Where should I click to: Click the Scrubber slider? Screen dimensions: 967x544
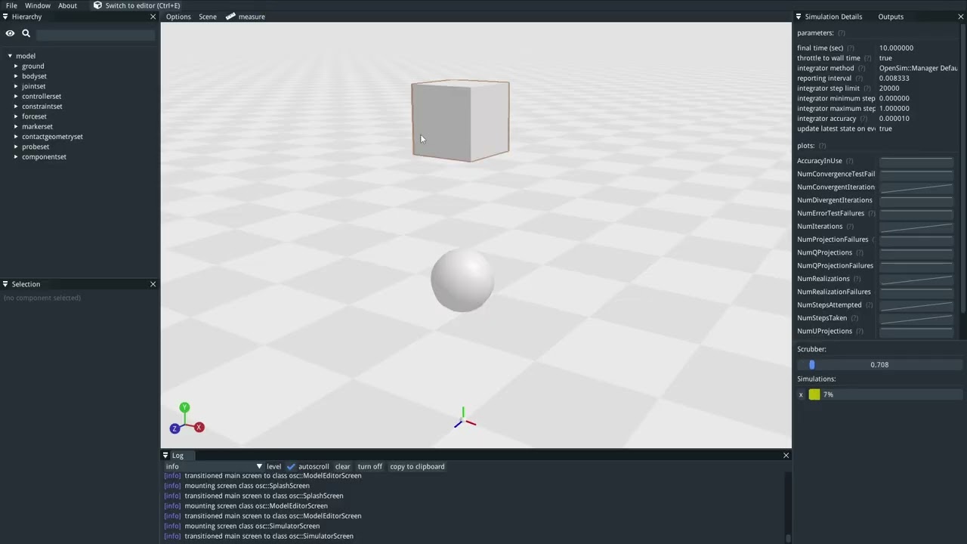point(879,365)
